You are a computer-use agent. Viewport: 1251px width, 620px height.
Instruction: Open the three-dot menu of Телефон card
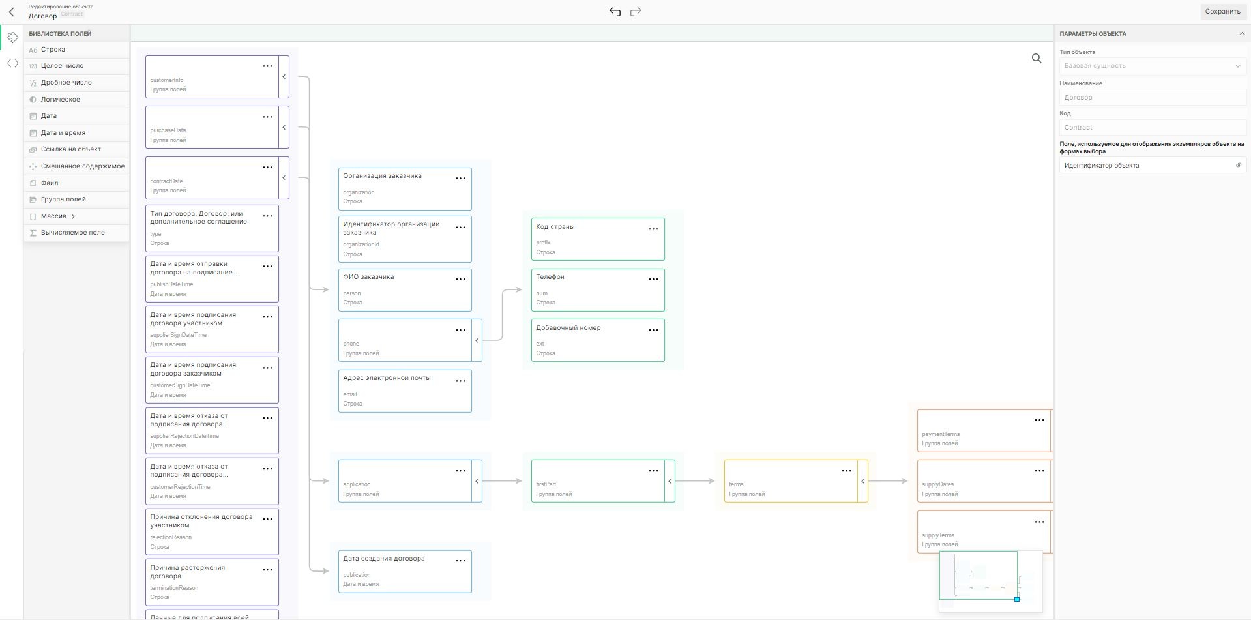(x=653, y=280)
